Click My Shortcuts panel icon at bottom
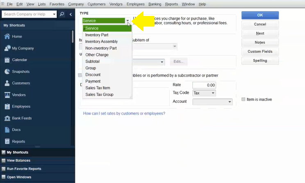The width and height of the screenshot is (305, 183). click(4, 152)
